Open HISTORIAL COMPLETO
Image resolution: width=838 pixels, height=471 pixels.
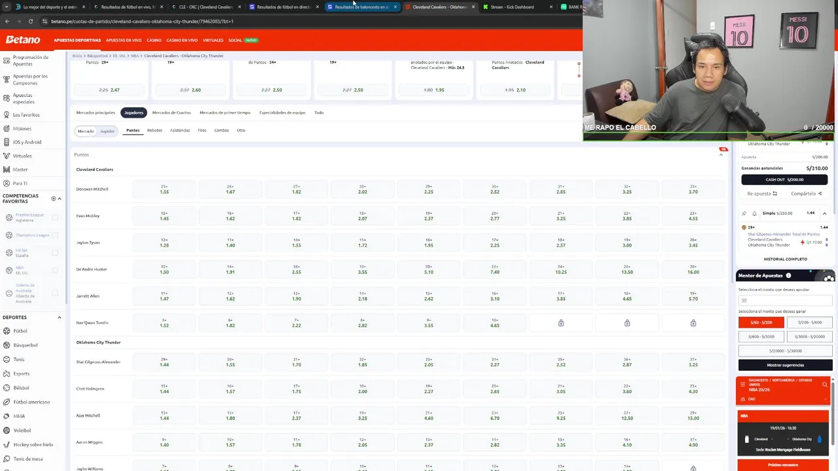coord(785,259)
